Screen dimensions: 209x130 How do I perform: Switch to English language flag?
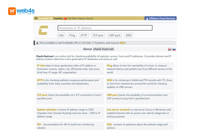(x=170, y=49)
